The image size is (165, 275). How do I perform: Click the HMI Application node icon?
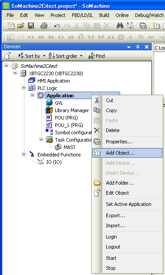coord(32,81)
